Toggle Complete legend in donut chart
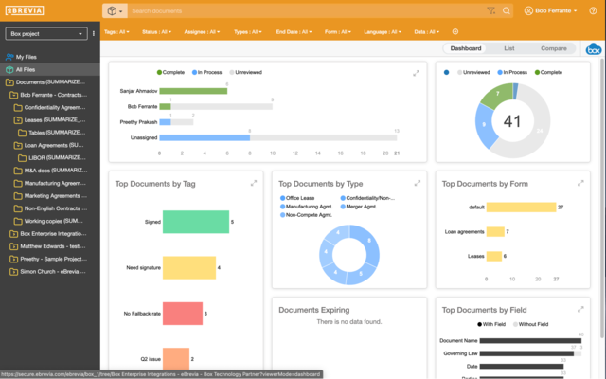The image size is (606, 379). click(x=548, y=72)
